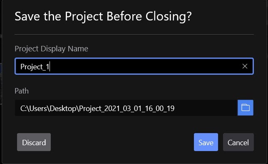Click the 'Path' label text

pyautogui.click(x=22, y=91)
